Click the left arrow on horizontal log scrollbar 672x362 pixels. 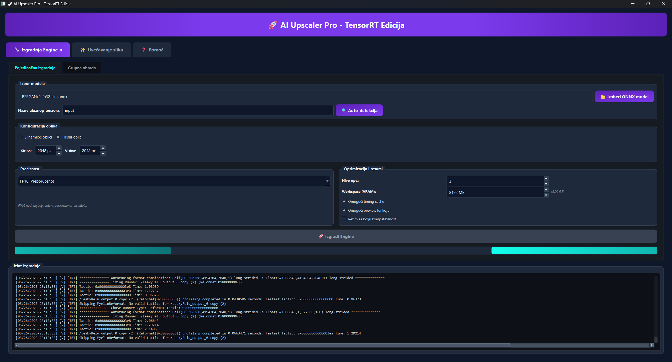tap(17, 345)
